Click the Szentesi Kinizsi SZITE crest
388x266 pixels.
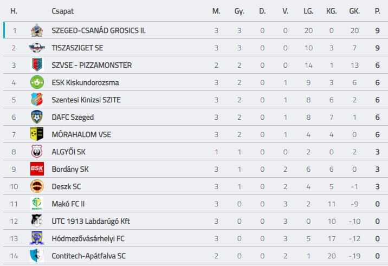tap(36, 100)
